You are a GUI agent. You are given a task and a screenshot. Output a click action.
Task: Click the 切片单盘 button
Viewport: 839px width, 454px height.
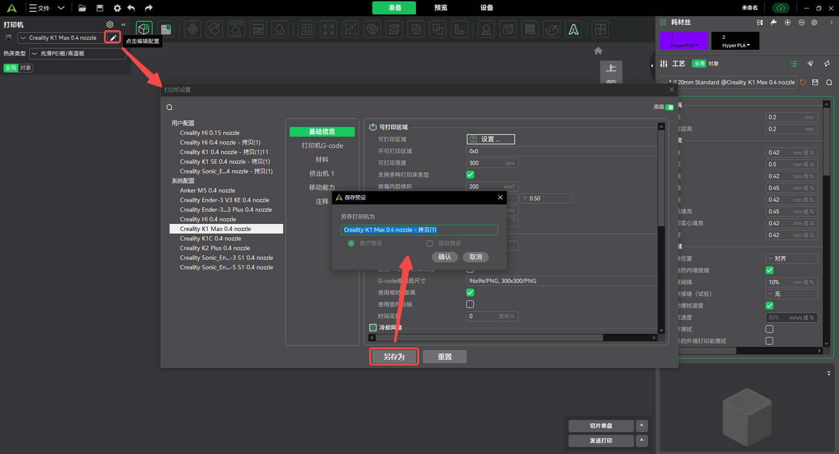(601, 426)
